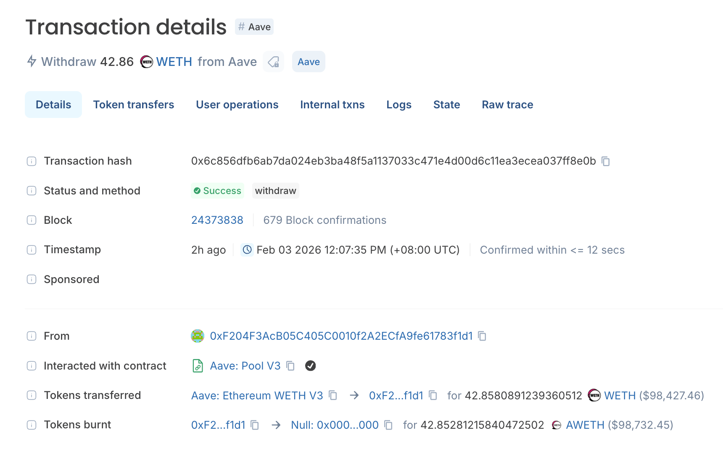This screenshot has width=723, height=451.
Task: Click the sender avatar identicon
Action: coord(198,336)
